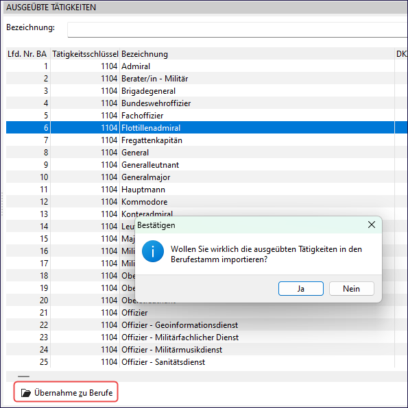Image resolution: width=408 pixels, height=408 pixels.
Task: Select the Offizier - Sanitätsdienst row
Action: 200,361
